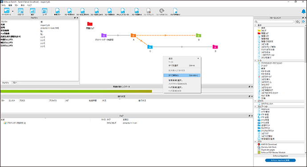
Task: Choose highlighted Ctrl+Alt+L context menu entry
Action: pos(182,75)
